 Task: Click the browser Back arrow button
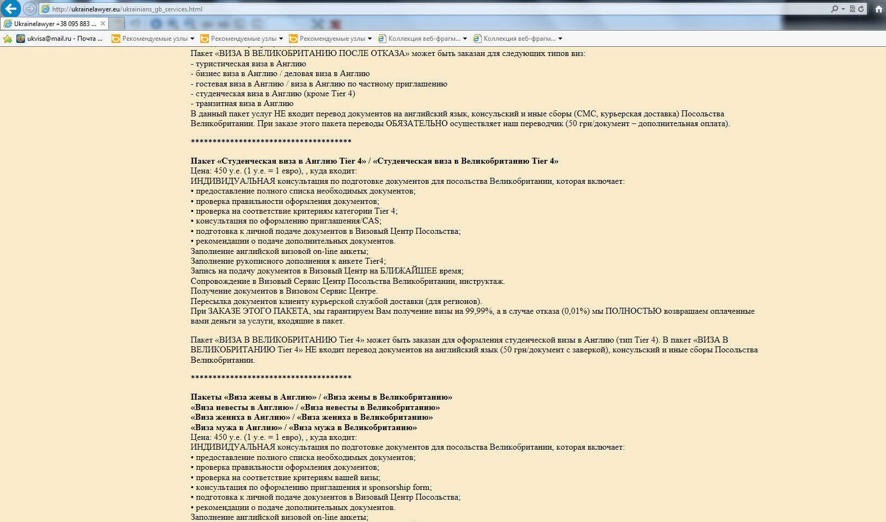11,9
